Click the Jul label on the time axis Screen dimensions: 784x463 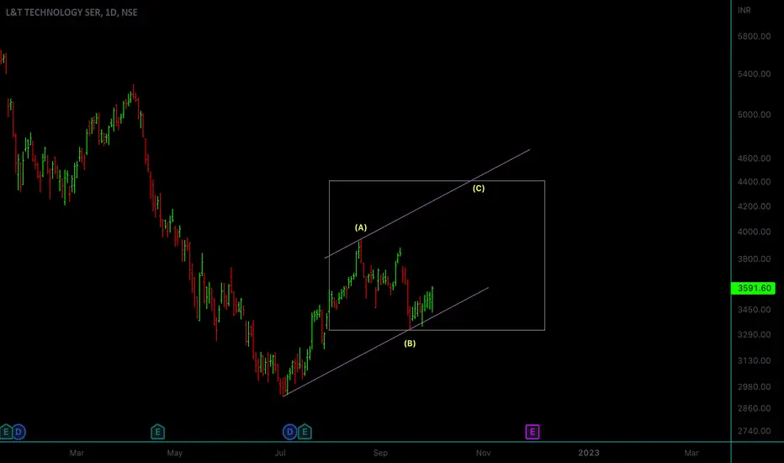tap(280, 453)
